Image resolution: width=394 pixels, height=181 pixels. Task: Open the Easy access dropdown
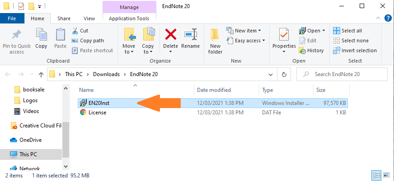(246, 41)
